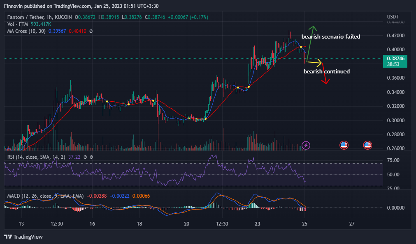This screenshot has width=416, height=244.
Task: Click the RSI 75.00 scale label
Action: [393, 160]
